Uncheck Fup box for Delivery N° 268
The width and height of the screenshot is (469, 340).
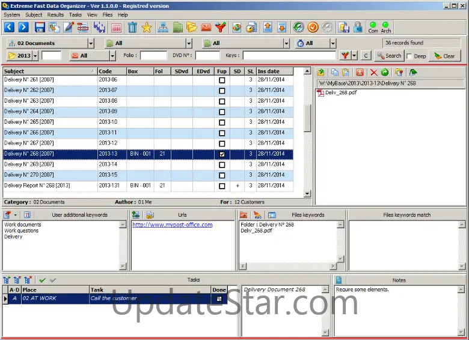coord(222,154)
